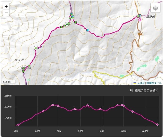The height and width of the screenshot is (137, 163).
Task: Click the first diamond point on elevation graph
Action: point(18,125)
